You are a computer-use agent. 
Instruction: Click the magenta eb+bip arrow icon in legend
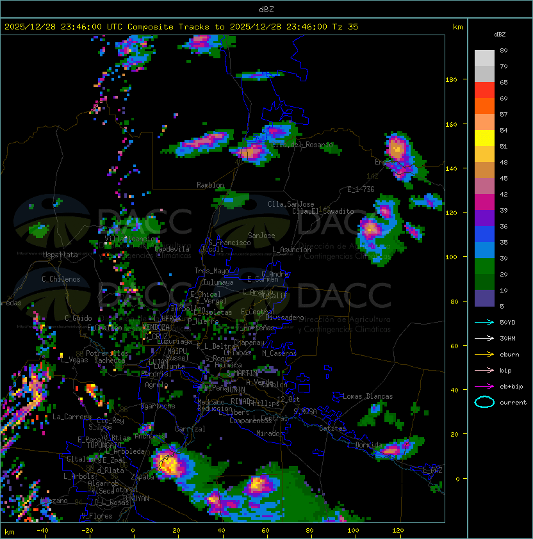[484, 387]
